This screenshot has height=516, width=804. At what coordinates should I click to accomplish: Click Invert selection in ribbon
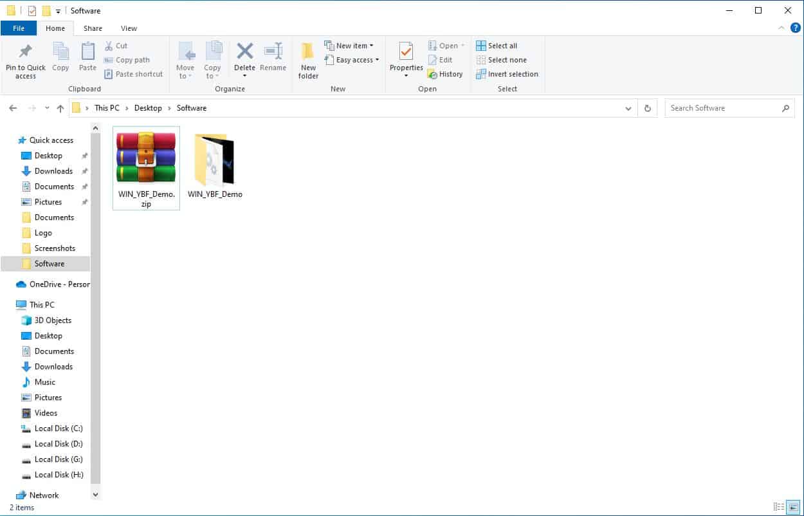[x=507, y=74]
